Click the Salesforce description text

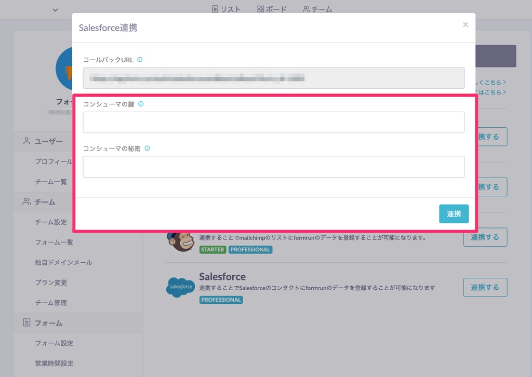tap(317, 288)
